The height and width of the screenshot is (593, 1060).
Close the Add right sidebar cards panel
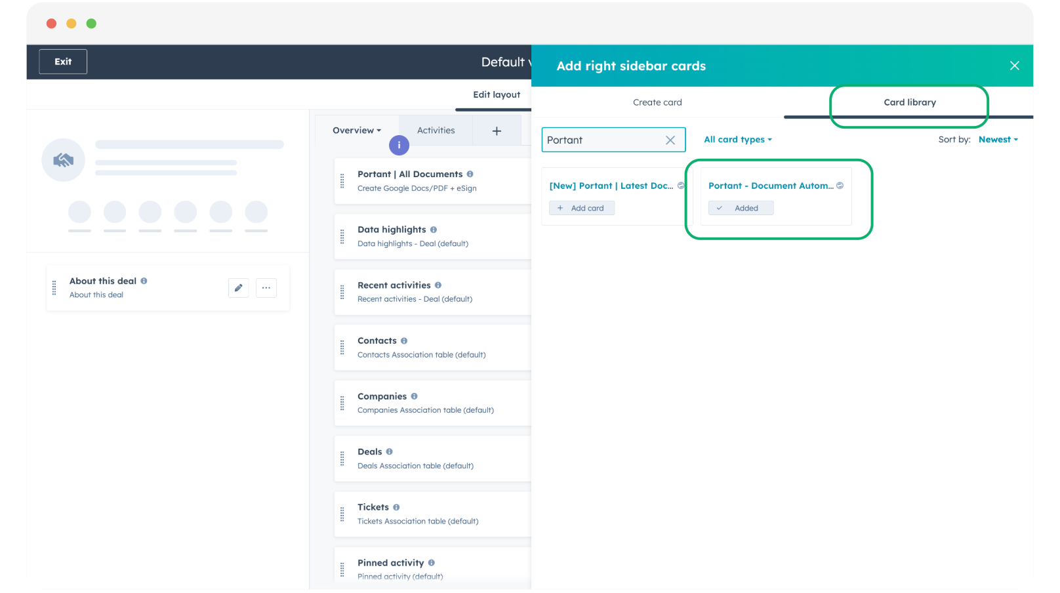click(1014, 66)
